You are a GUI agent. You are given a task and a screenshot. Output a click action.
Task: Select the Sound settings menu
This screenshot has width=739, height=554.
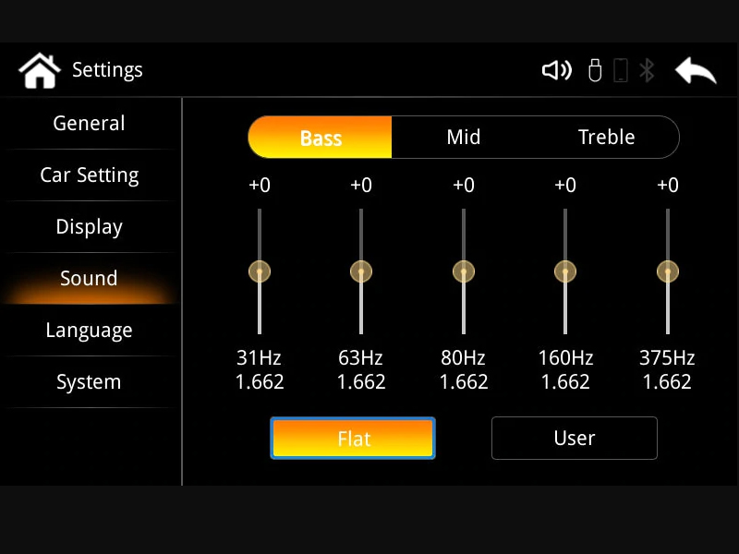click(x=89, y=279)
